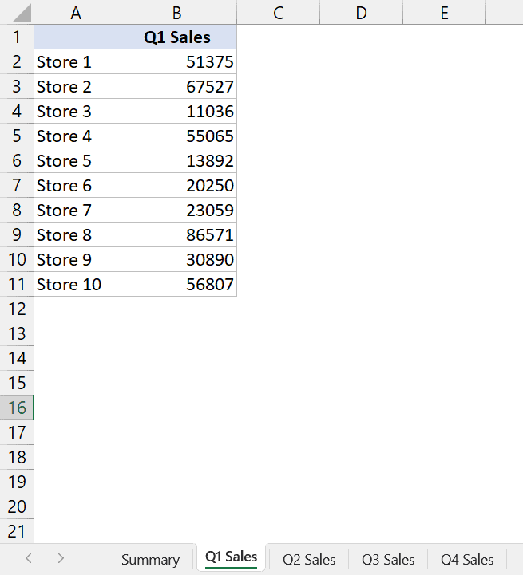
Task: Click the cell containing 86571
Action: point(176,234)
